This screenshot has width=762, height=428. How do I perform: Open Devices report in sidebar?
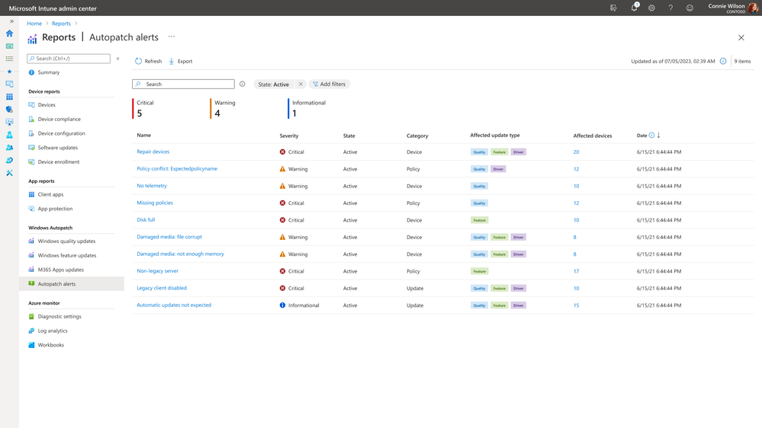(47, 105)
